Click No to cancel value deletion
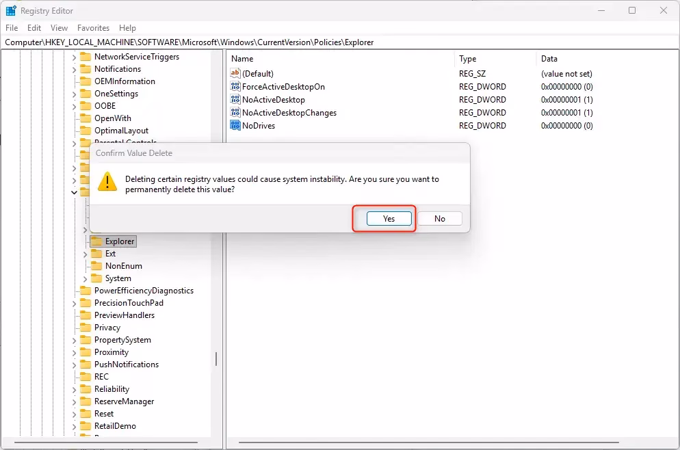The width and height of the screenshot is (680, 450). coord(440,218)
